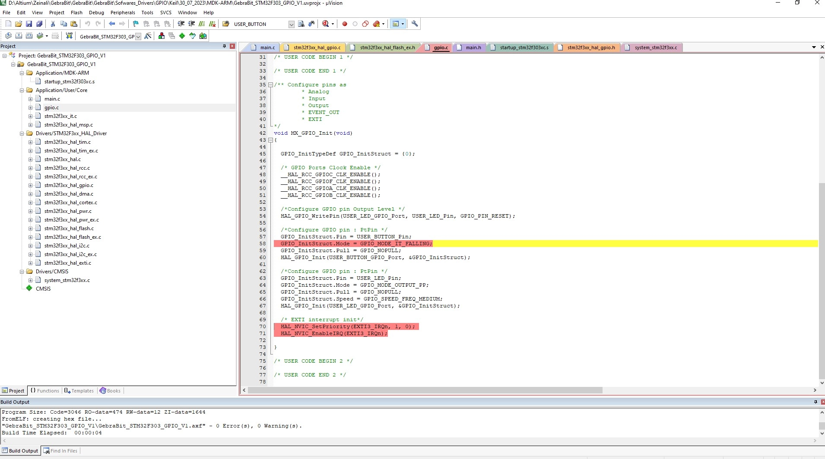Collapse the Application/User/Core folder
This screenshot has height=459, width=825.
click(x=22, y=90)
